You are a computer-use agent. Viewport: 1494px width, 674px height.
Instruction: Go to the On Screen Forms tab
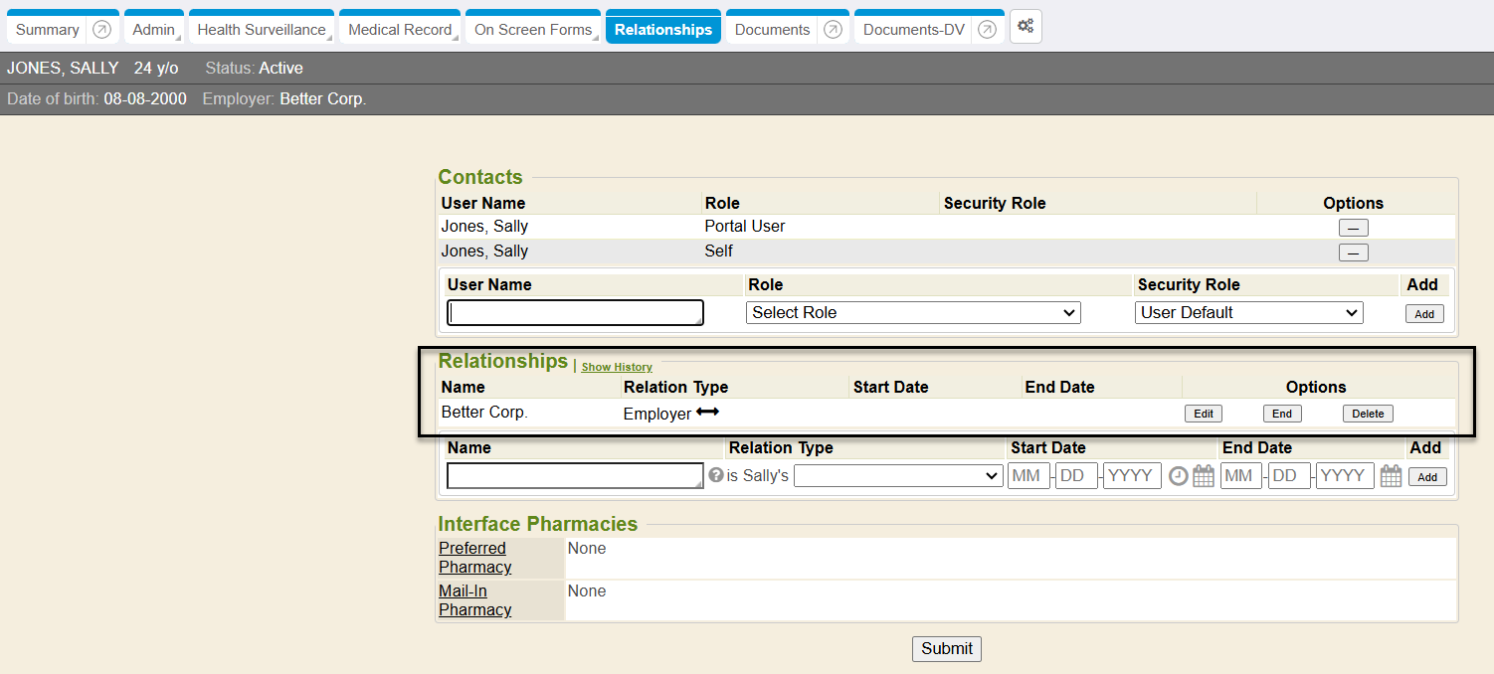click(x=533, y=30)
